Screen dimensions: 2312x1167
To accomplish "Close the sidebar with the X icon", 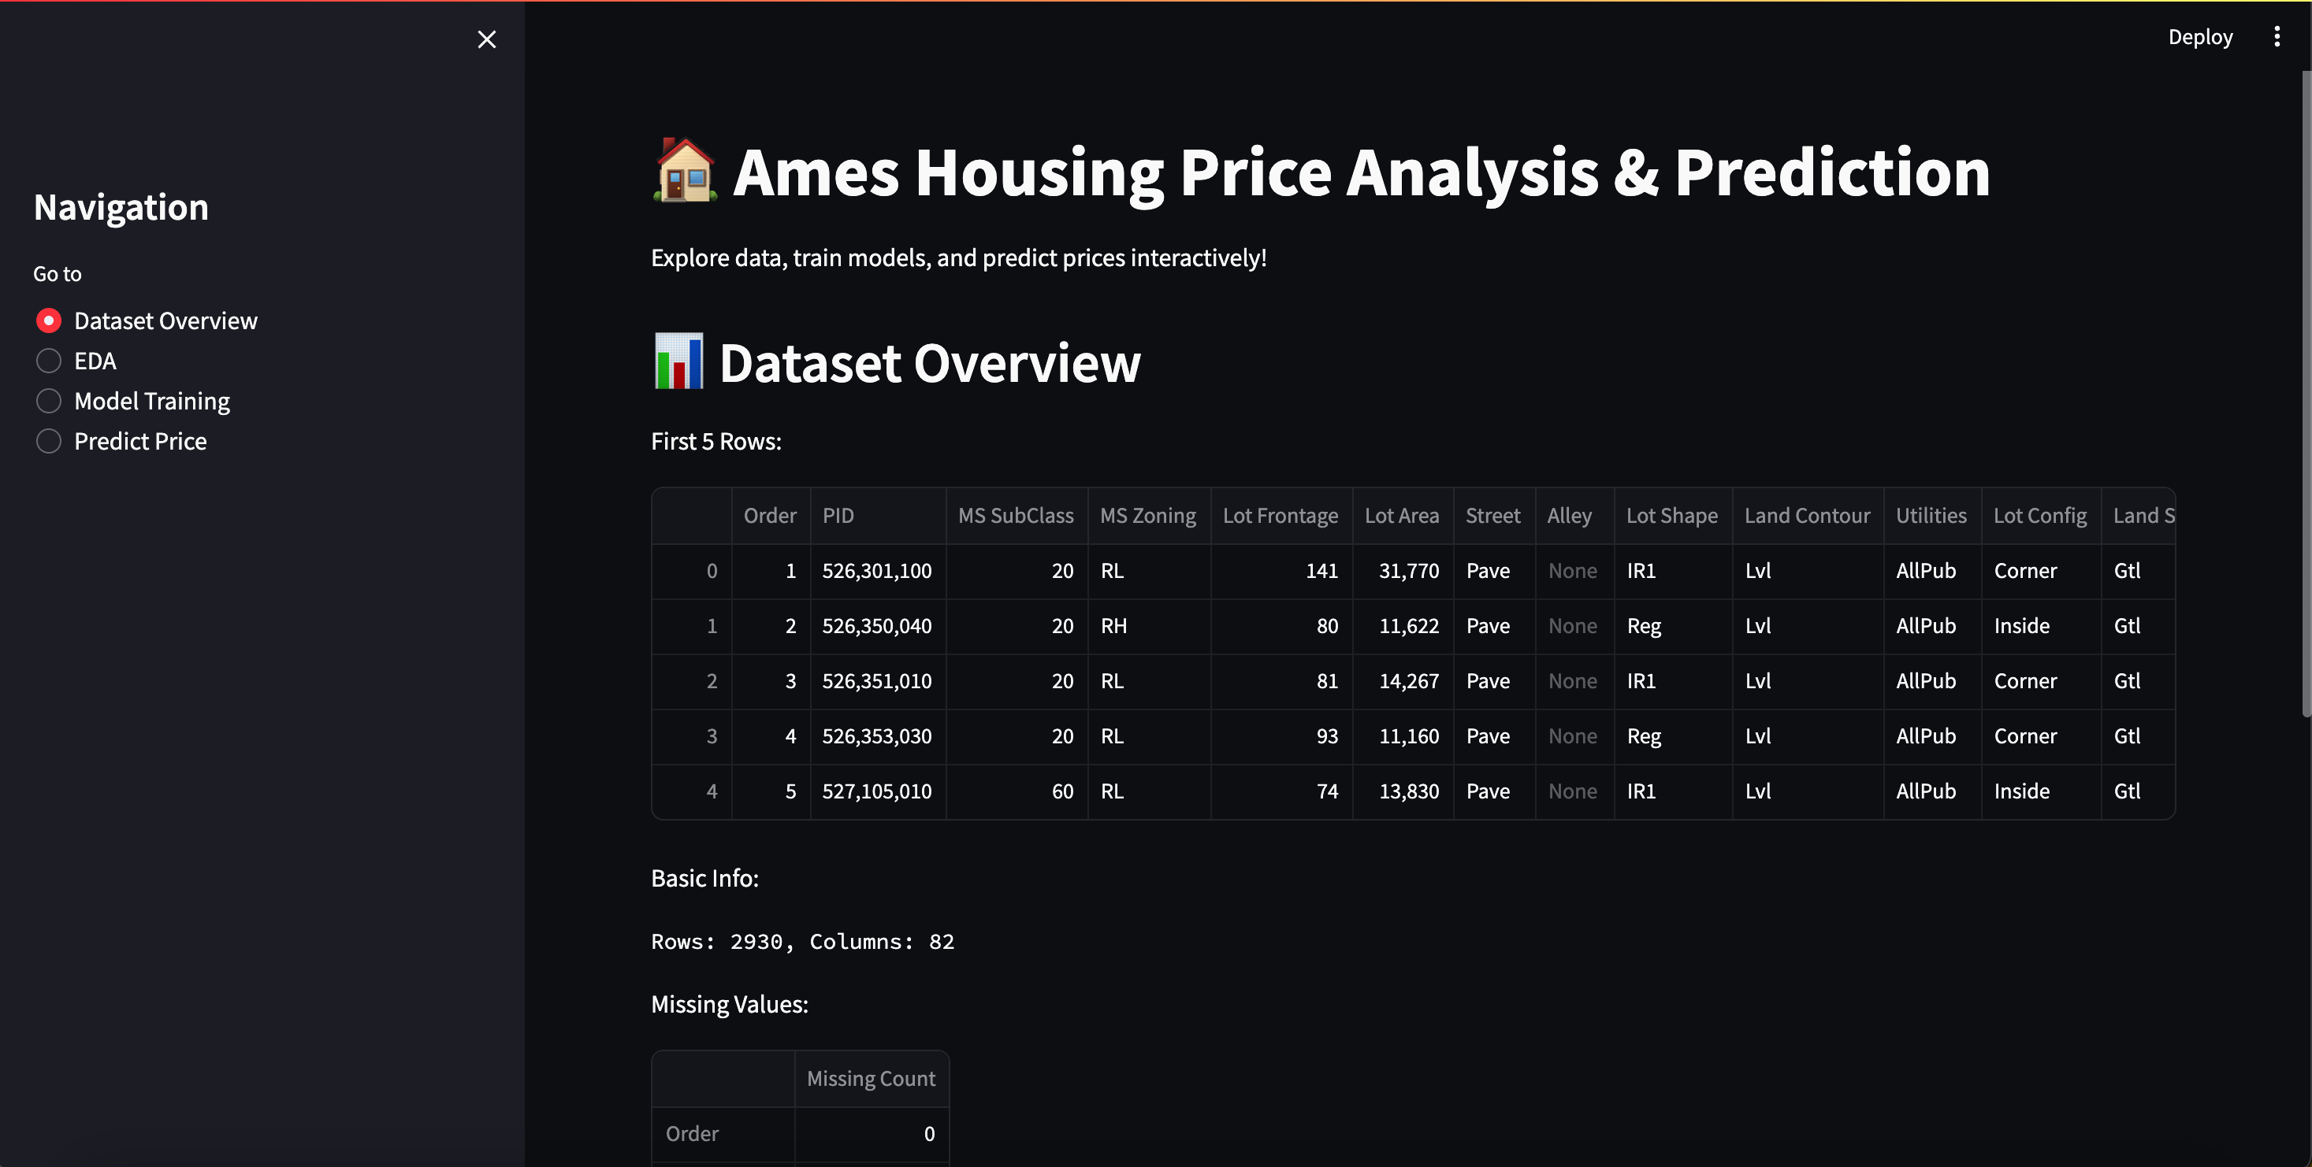I will (x=486, y=39).
